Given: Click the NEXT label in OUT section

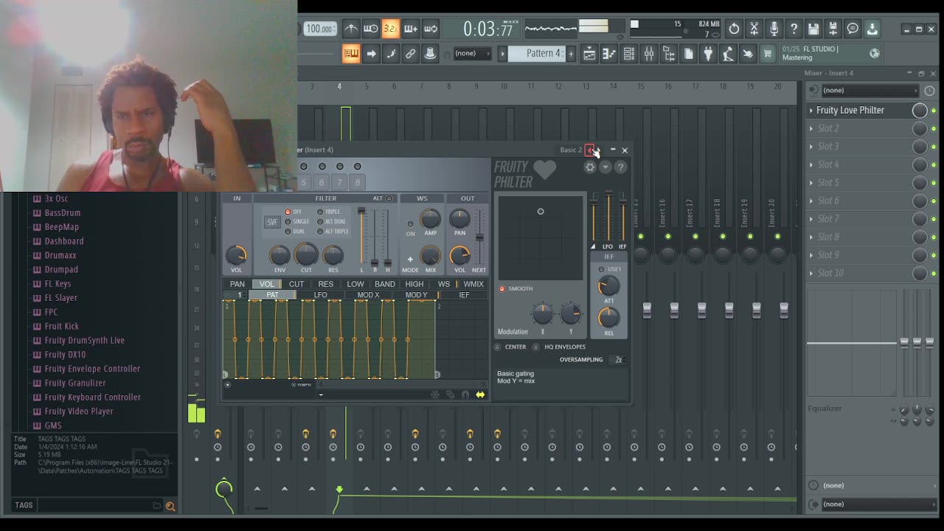Looking at the screenshot, I should [x=479, y=270].
